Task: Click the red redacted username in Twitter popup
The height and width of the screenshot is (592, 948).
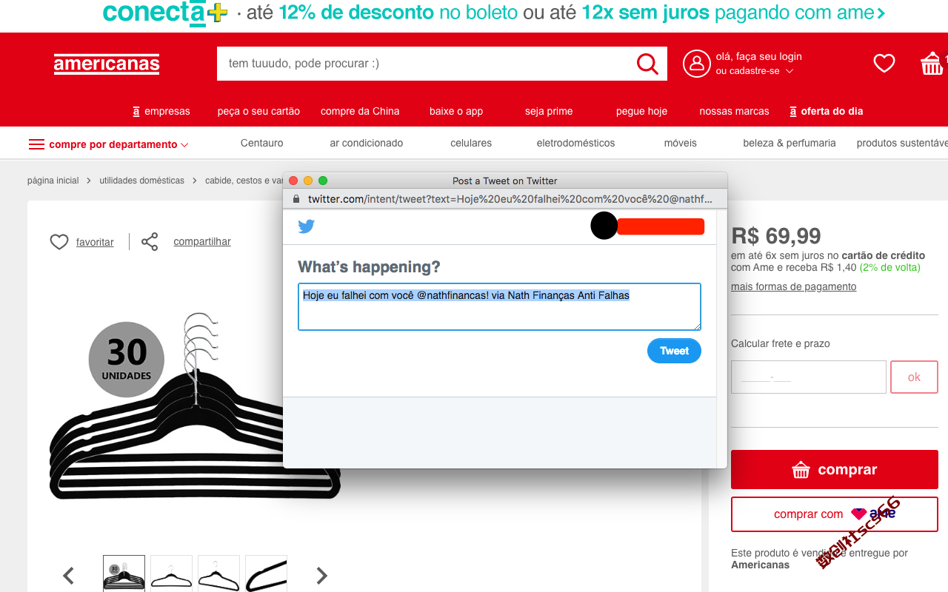Action: 661,226
